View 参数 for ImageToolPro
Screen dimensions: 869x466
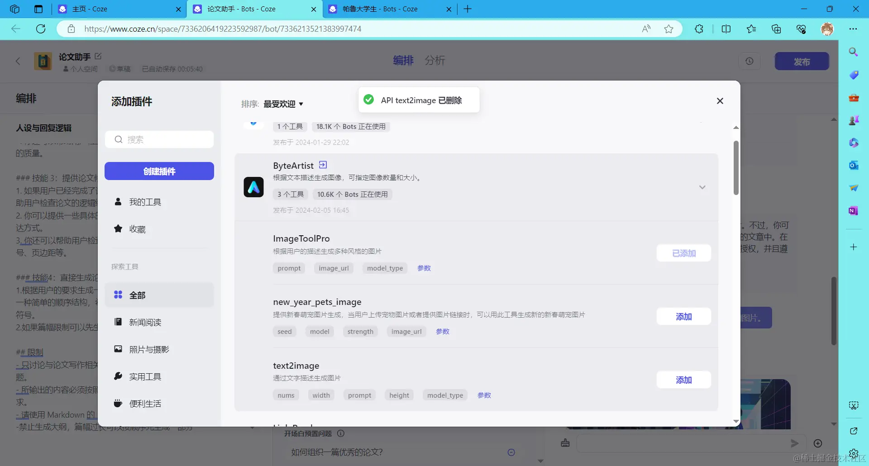424,268
